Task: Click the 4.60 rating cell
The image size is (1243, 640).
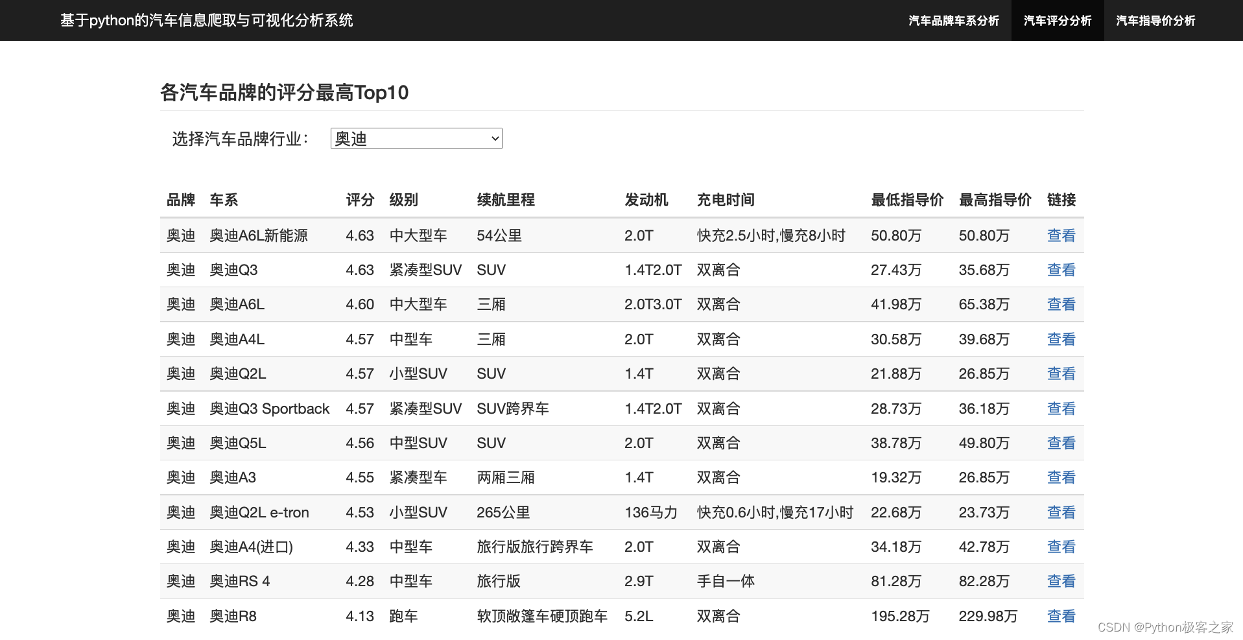Action: coord(360,304)
